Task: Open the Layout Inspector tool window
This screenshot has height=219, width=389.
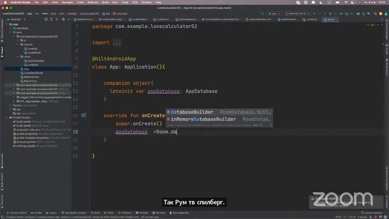Action: click(x=372, y=213)
